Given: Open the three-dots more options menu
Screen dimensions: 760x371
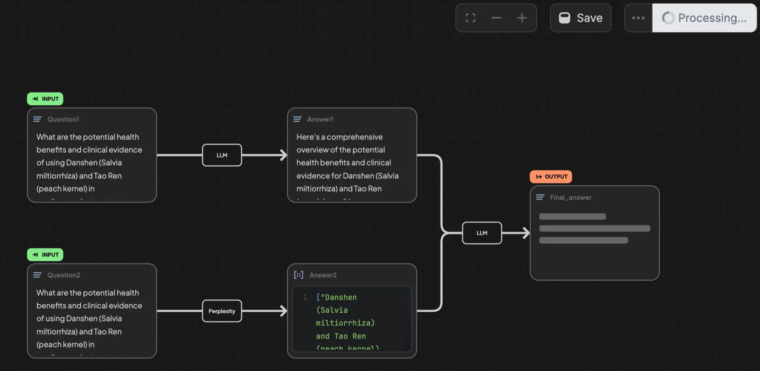Looking at the screenshot, I should [638, 18].
